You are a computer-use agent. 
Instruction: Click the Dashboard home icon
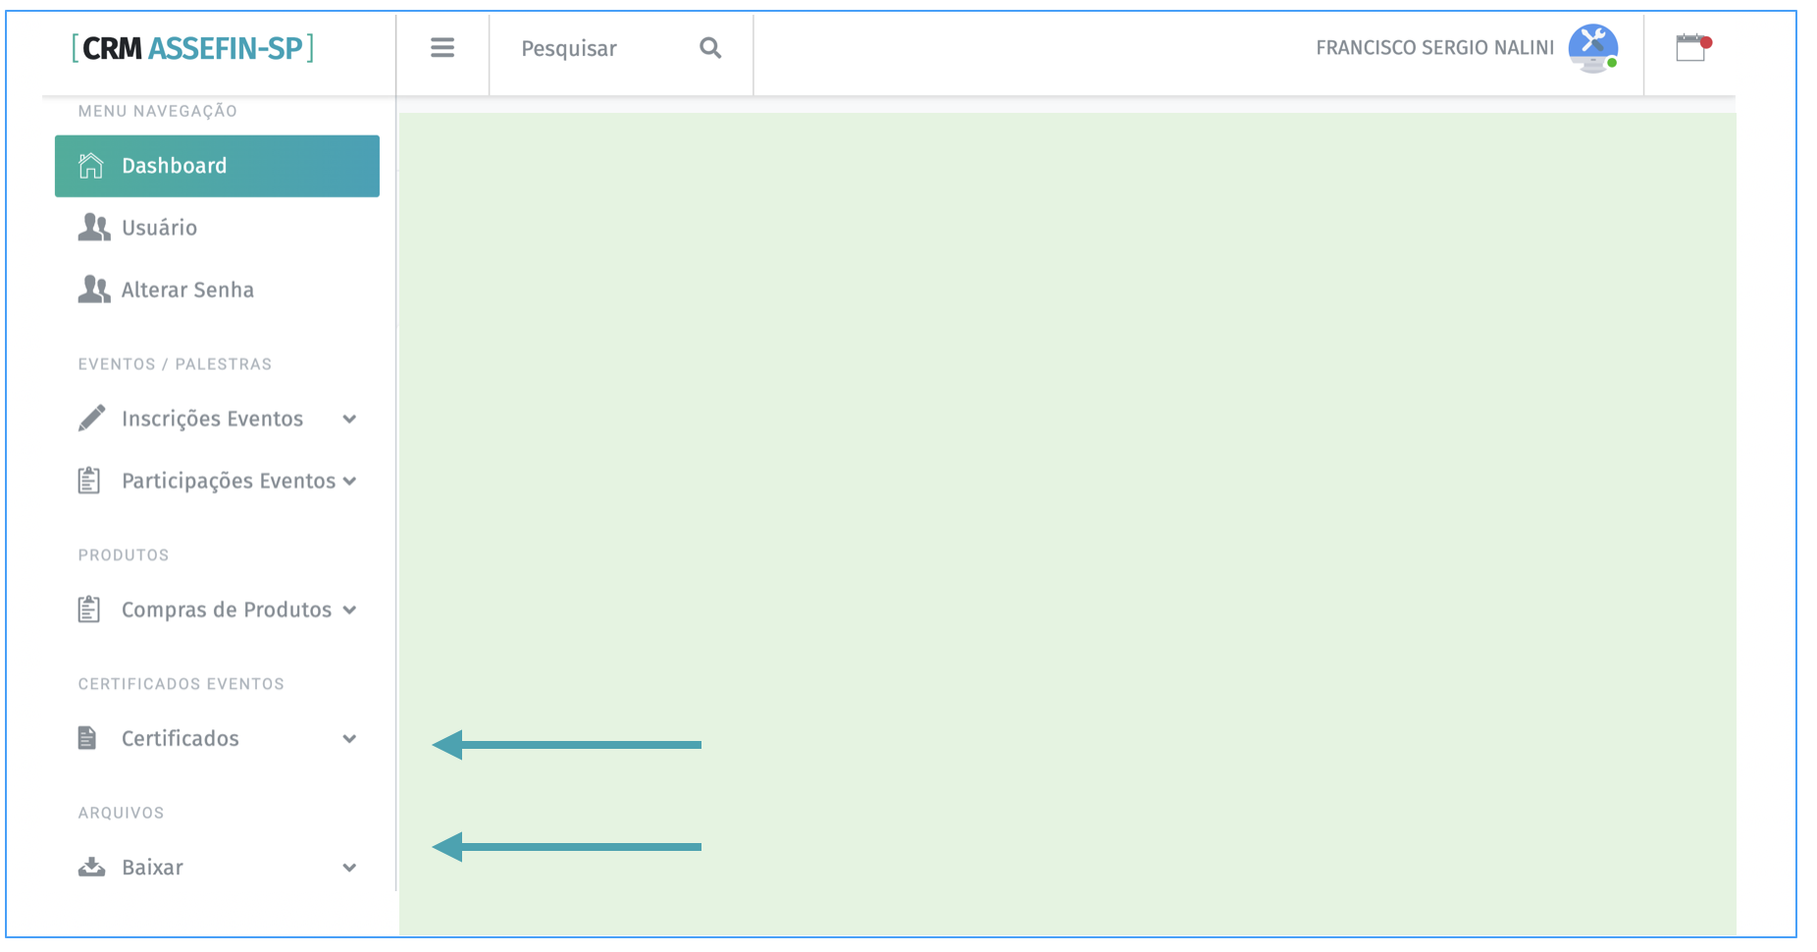(x=90, y=166)
